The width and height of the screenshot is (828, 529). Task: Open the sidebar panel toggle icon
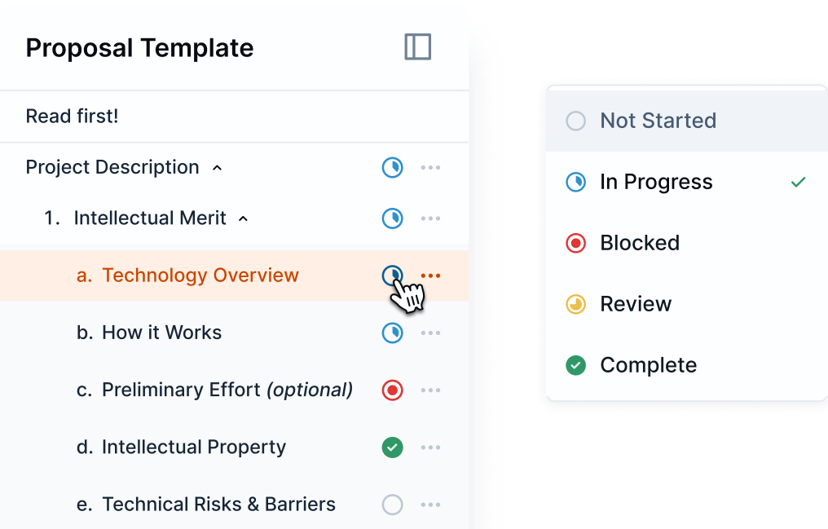coord(418,47)
